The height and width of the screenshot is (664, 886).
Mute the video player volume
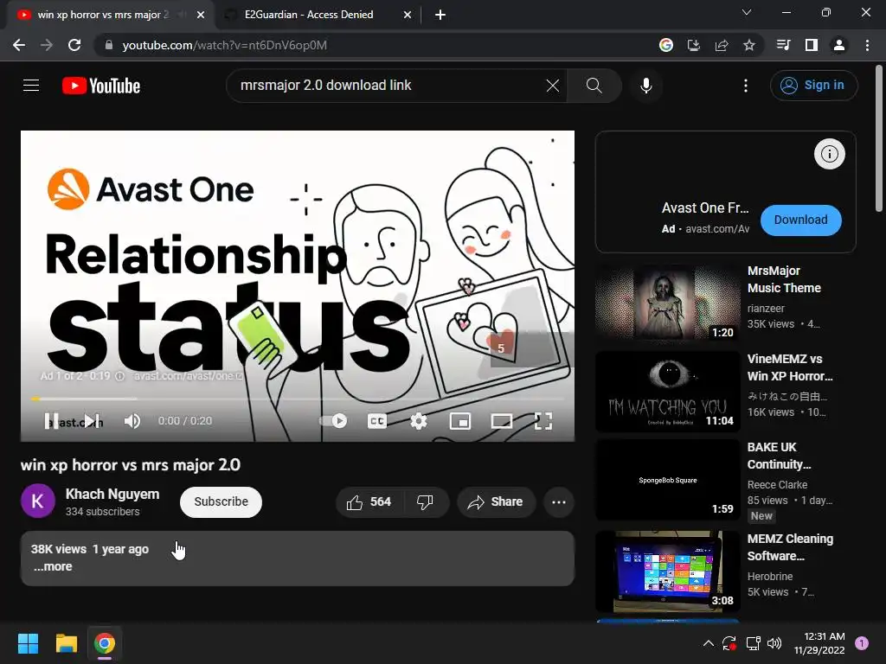tap(132, 421)
